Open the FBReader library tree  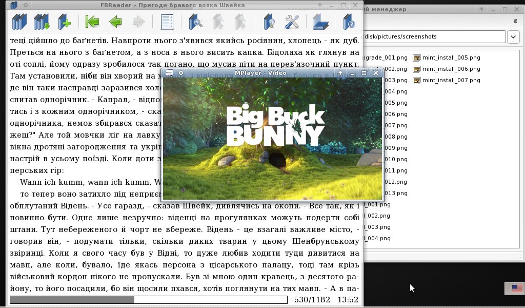19,22
